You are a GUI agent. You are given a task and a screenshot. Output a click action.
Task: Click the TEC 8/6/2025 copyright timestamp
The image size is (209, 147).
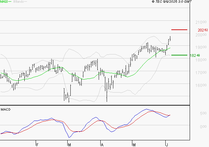(172, 2)
